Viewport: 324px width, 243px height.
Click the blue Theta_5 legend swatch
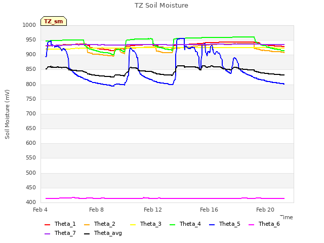click(212, 225)
